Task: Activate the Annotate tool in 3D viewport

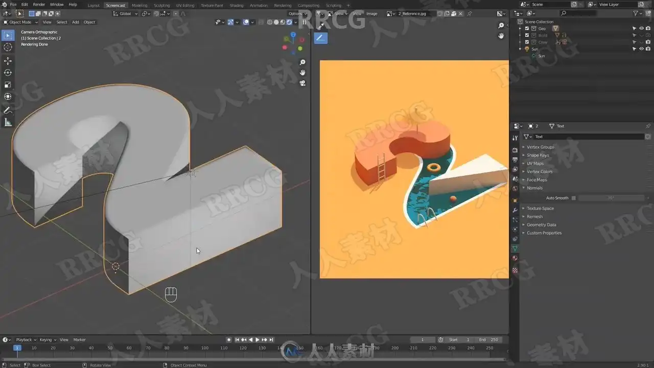Action: click(x=8, y=110)
